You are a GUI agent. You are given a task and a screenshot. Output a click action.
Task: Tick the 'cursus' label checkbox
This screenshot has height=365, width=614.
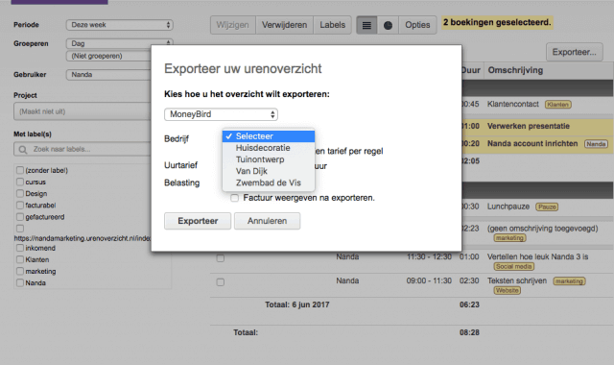(x=20, y=182)
